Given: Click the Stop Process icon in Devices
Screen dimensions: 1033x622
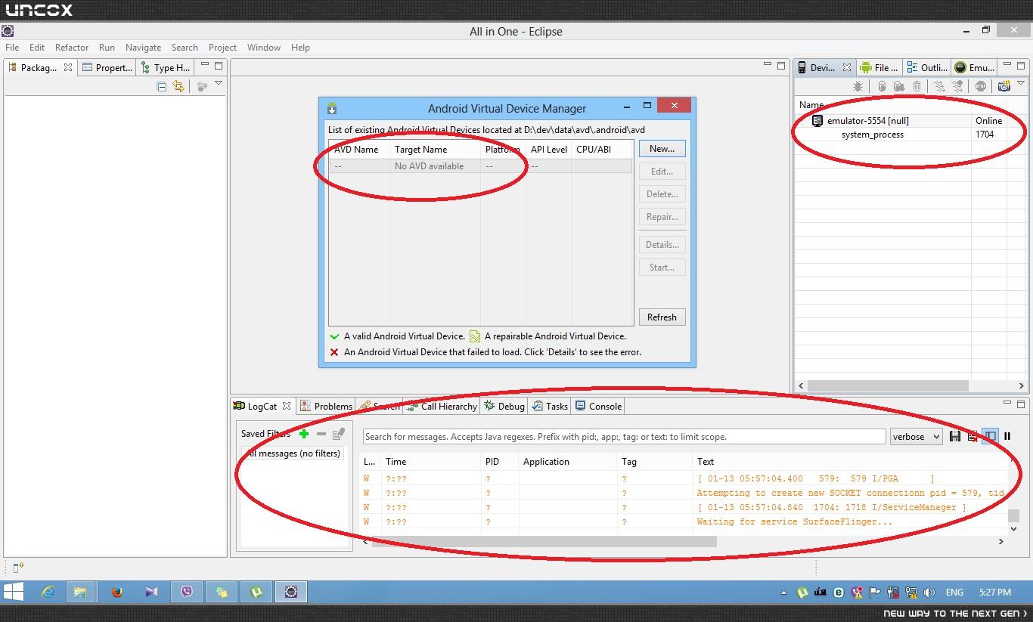Looking at the screenshot, I should pyautogui.click(x=981, y=87).
